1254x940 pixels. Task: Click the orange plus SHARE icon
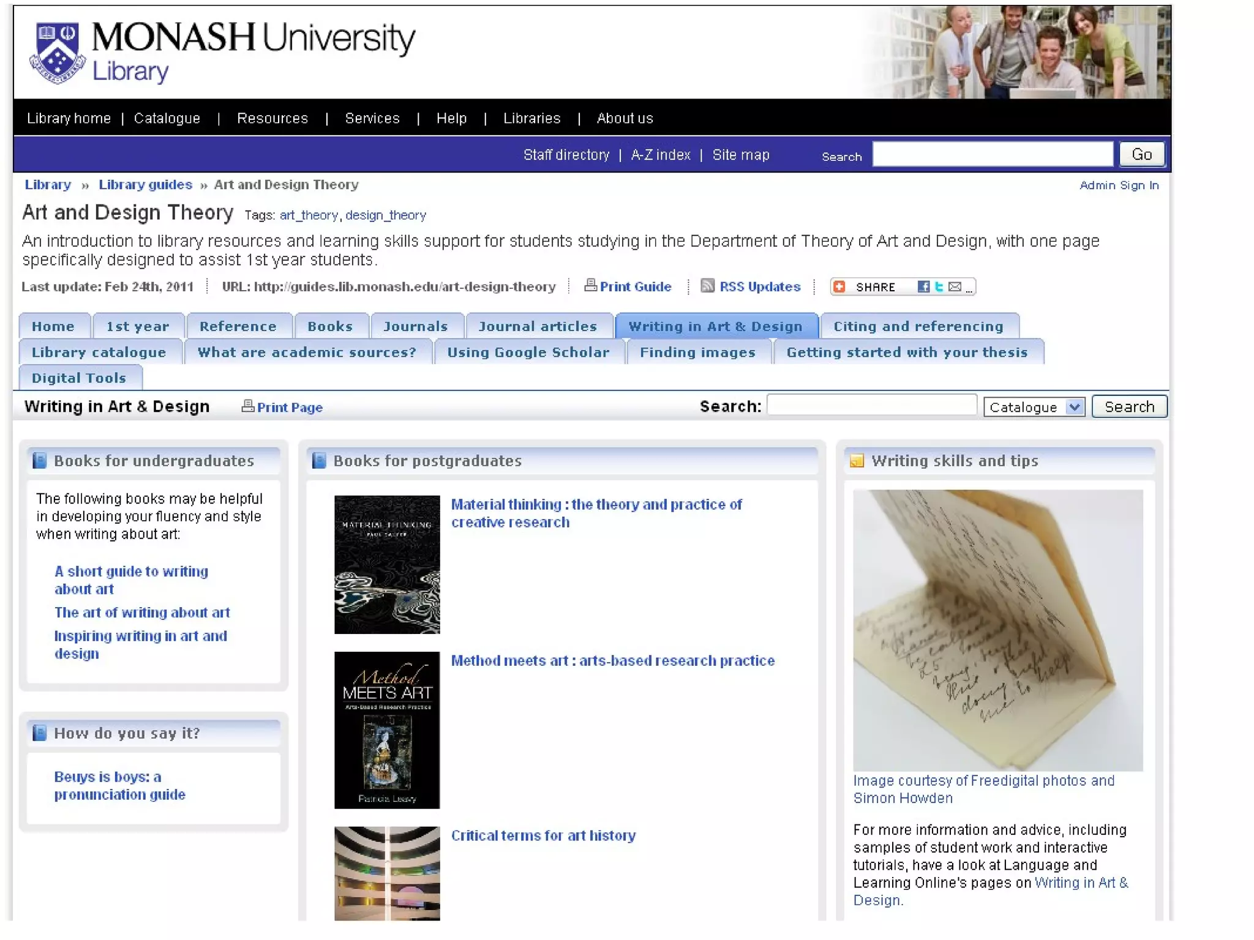pyautogui.click(x=840, y=286)
